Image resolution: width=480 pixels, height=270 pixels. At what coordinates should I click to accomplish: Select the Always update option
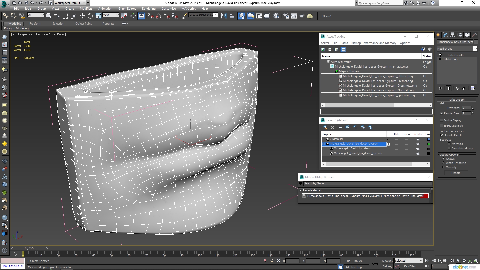[x=443, y=159]
